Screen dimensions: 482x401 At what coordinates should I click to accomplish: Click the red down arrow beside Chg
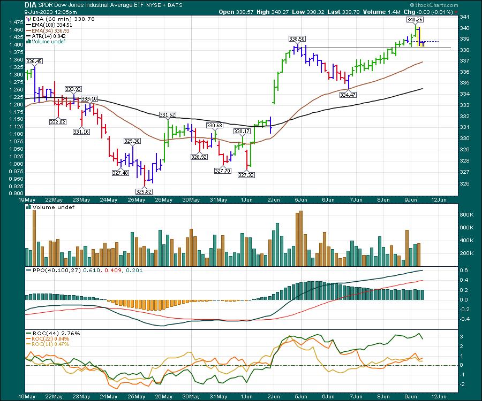click(x=455, y=11)
